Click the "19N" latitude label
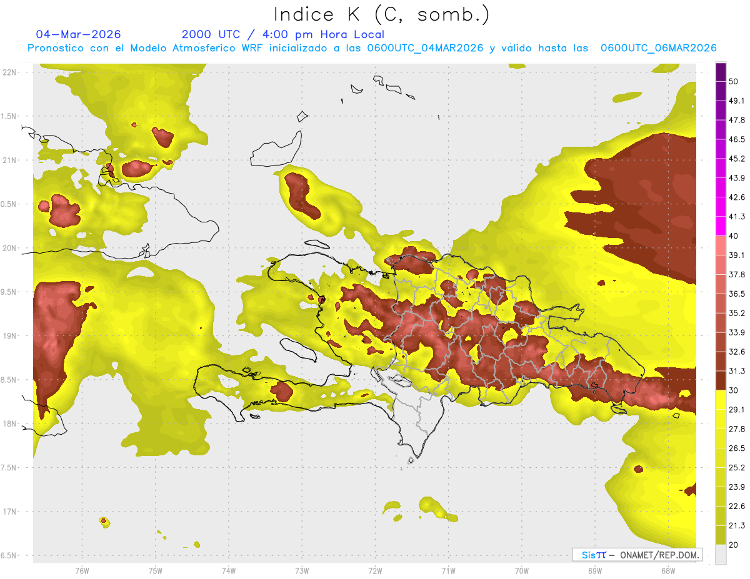 coord(9,336)
